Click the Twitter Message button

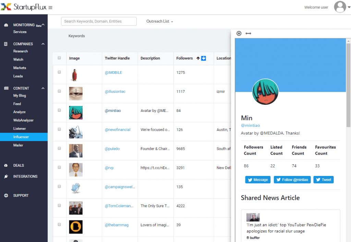(258, 180)
